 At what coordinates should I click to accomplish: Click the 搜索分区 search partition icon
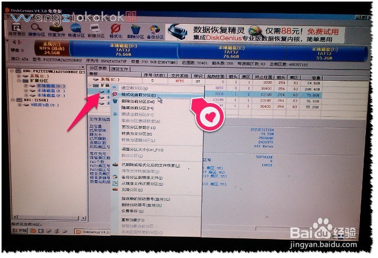37,30
